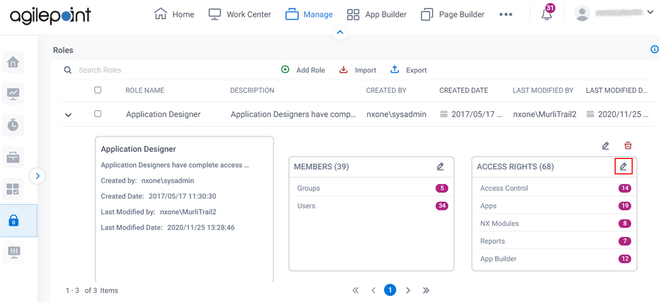Open the grid checklist sidebar icon
This screenshot has width=660, height=303.
13,189
